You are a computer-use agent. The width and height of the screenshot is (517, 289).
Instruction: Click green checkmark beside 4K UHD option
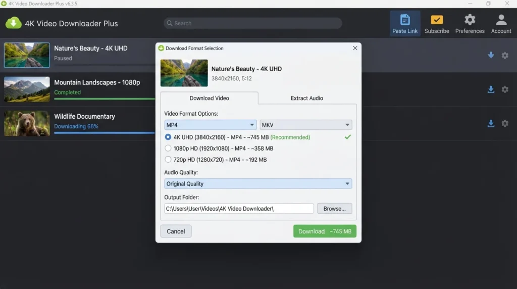tap(347, 137)
